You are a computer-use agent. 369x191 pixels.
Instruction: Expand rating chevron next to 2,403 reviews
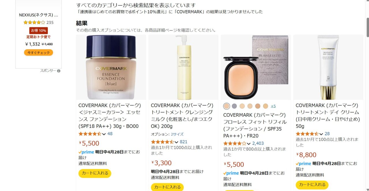(x=249, y=143)
